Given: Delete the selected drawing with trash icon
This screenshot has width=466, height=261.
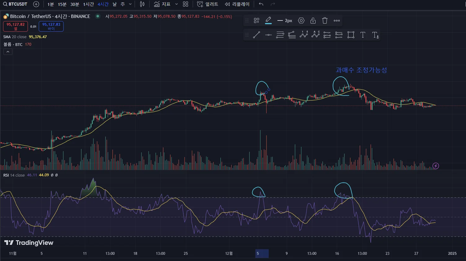Looking at the screenshot, I should point(325,21).
